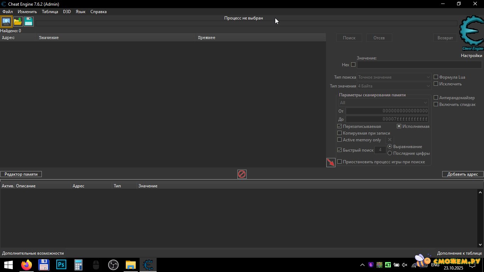The height and width of the screenshot is (272, 484).
Task: Enable the Hex checkbox
Action: pos(353,65)
